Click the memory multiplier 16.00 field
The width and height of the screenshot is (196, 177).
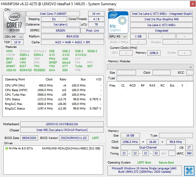(153, 142)
